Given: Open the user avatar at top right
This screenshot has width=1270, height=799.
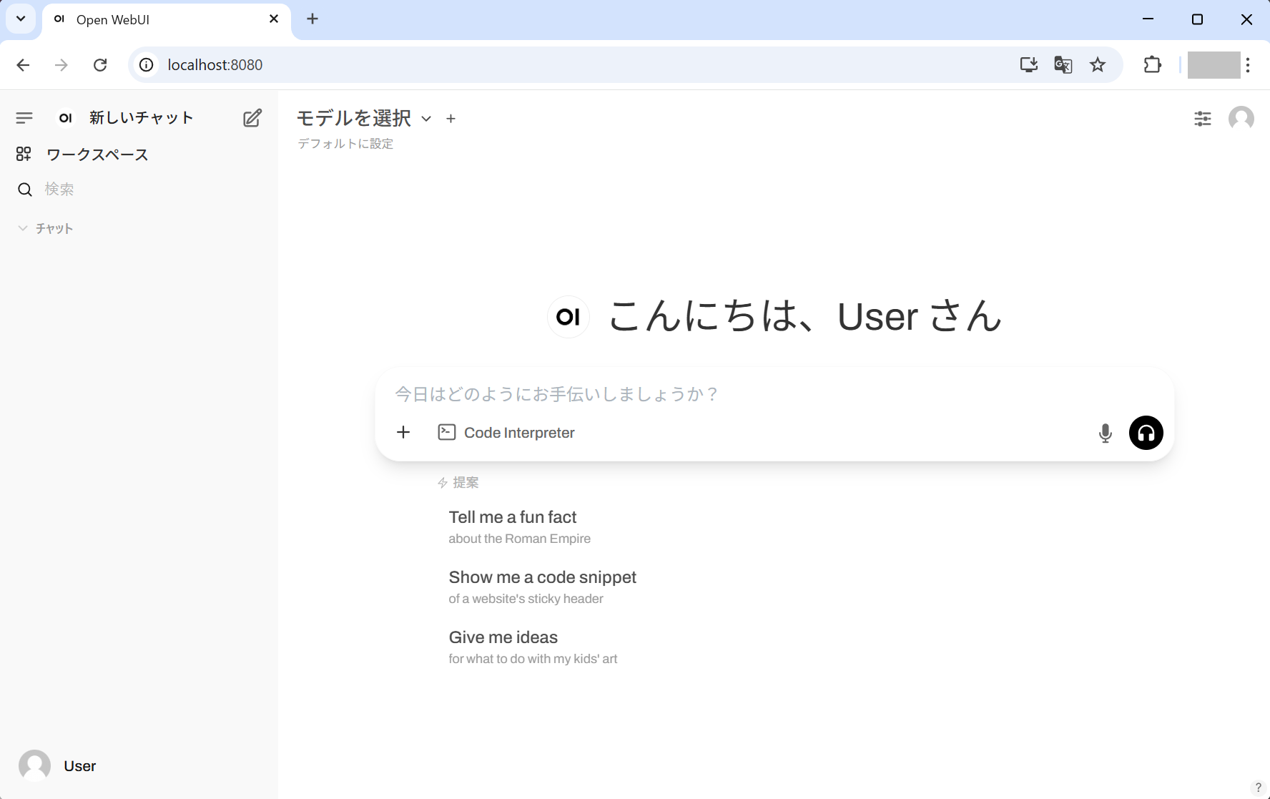Looking at the screenshot, I should [x=1241, y=119].
